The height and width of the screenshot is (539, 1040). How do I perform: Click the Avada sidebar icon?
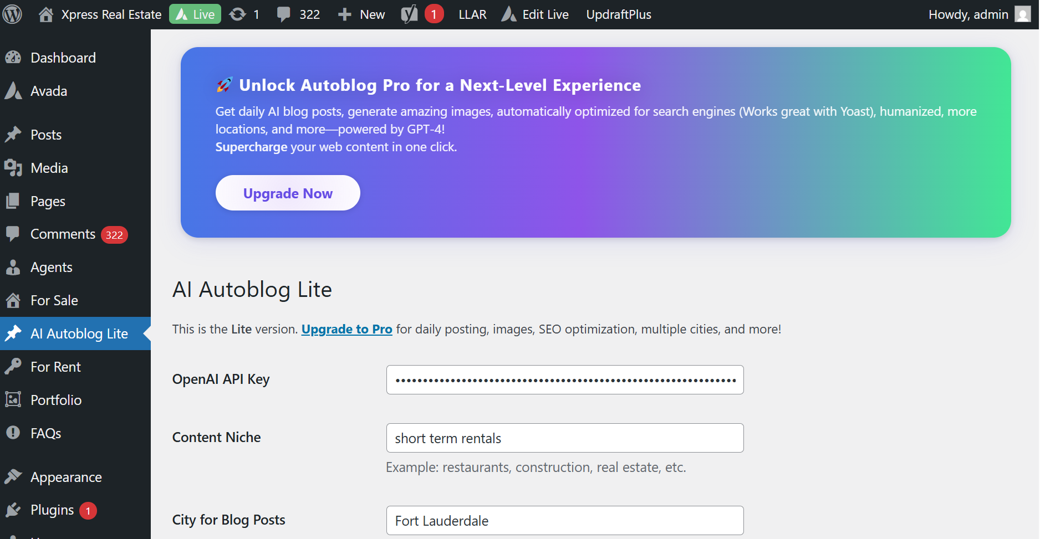[13, 91]
